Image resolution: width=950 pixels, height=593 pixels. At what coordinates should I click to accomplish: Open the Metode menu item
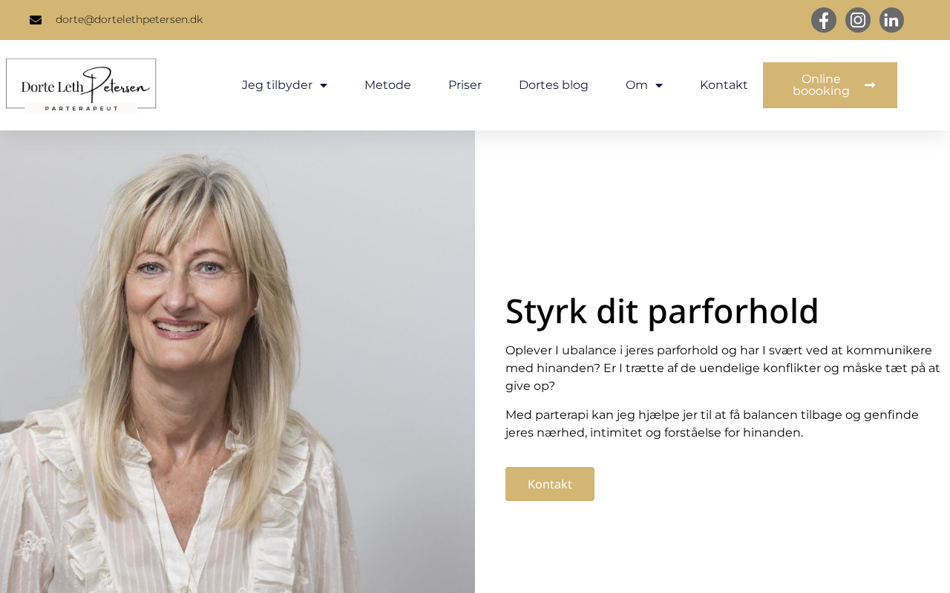(x=387, y=85)
